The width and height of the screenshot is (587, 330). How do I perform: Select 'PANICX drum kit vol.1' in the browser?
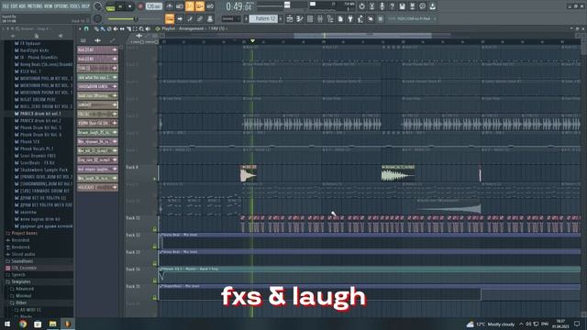(40, 114)
